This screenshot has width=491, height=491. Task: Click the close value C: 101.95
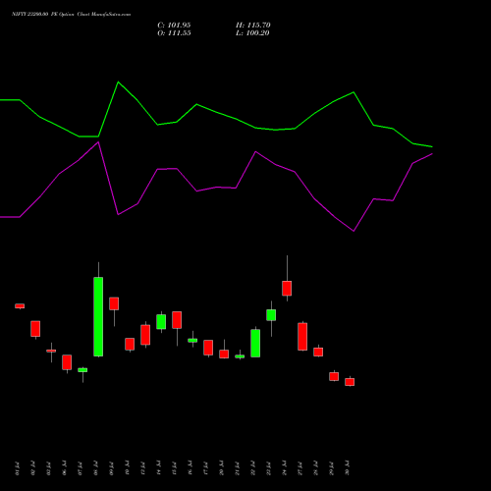pyautogui.click(x=174, y=26)
